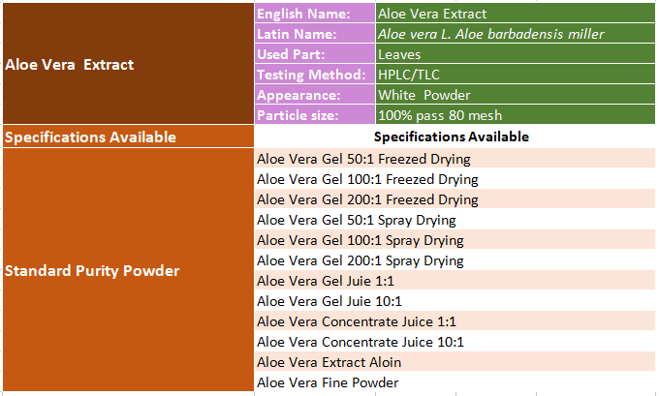The height and width of the screenshot is (396, 659).
Task: Select the 'Aloe Vera Fine Powder' cell
Action: (452, 382)
